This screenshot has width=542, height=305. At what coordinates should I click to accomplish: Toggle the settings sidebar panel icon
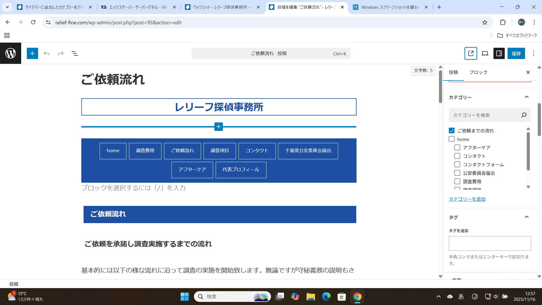[x=499, y=53]
